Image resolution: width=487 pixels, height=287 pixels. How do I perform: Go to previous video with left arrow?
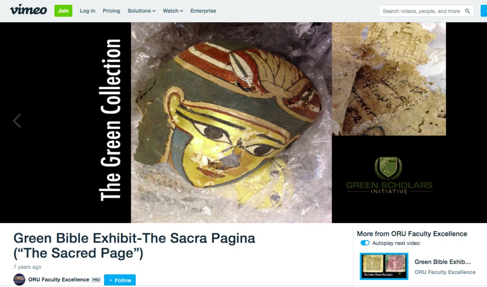pos(17,120)
